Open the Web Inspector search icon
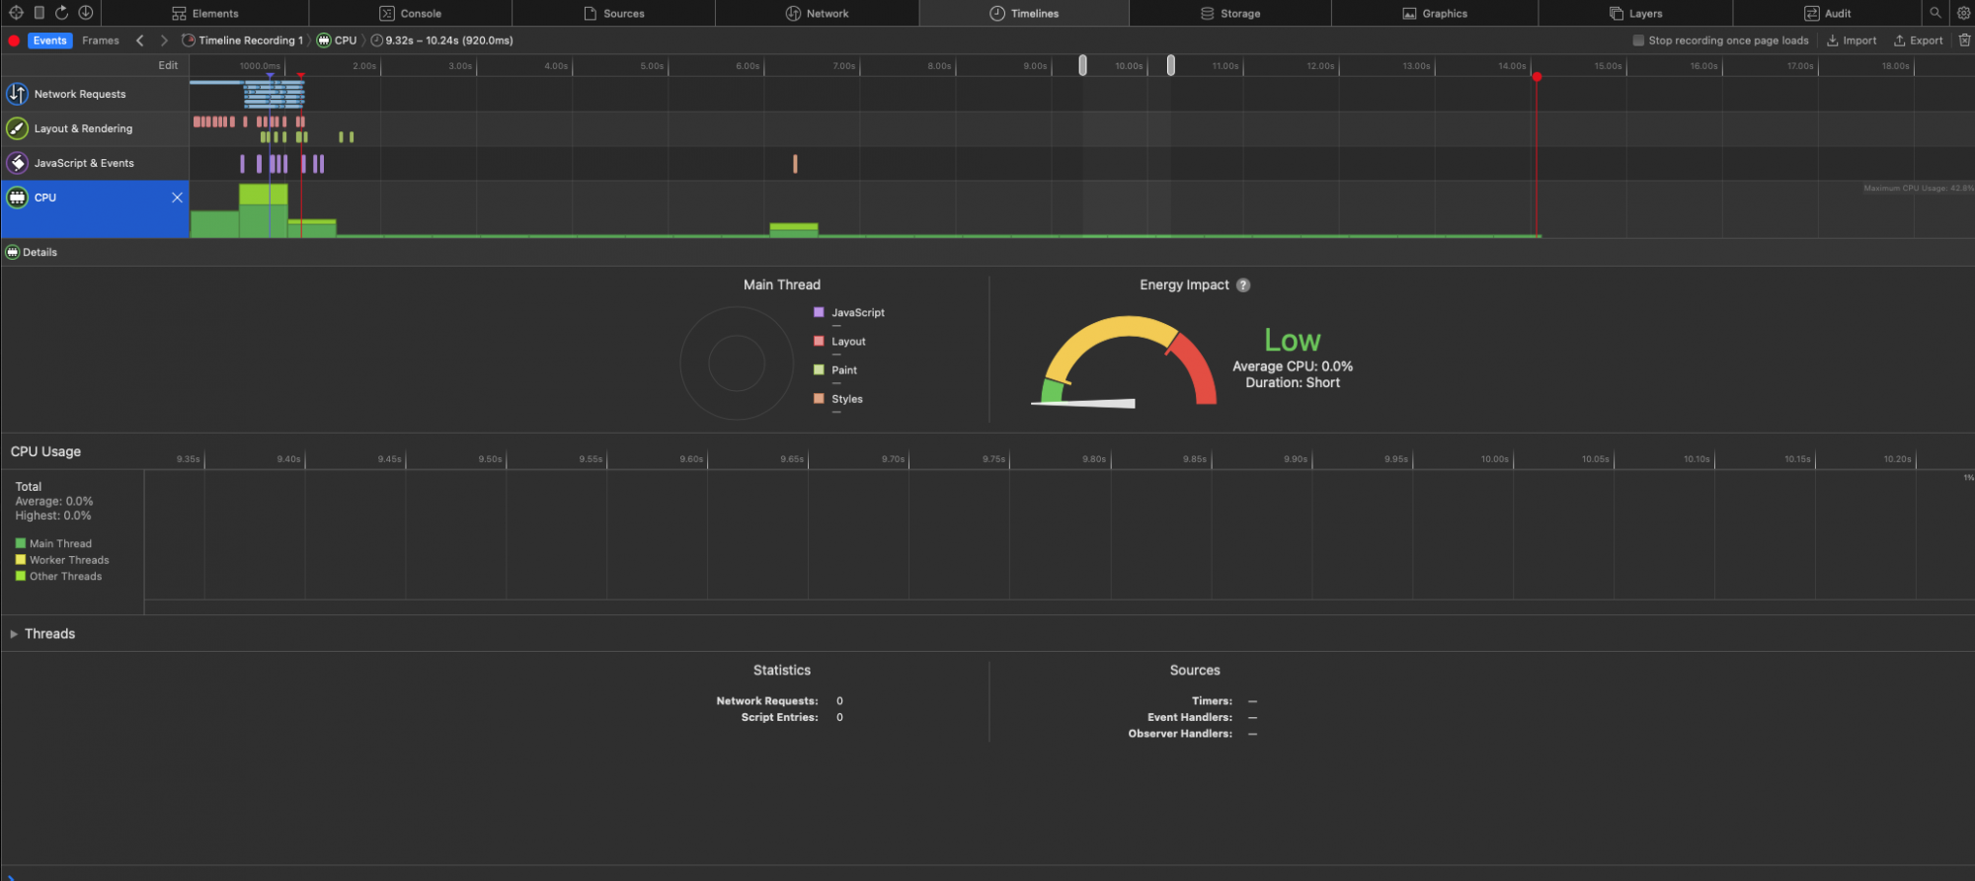This screenshot has width=1975, height=881. click(x=1935, y=13)
